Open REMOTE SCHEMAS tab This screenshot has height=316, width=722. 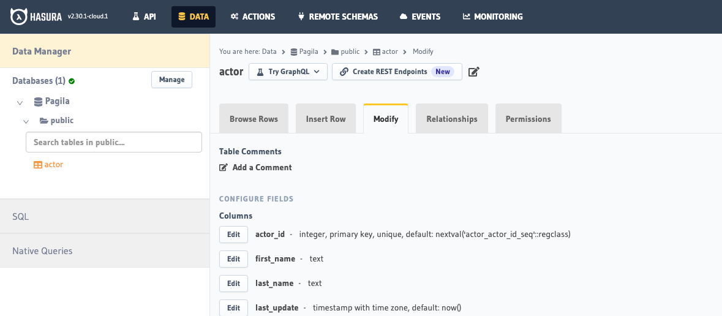click(x=338, y=17)
